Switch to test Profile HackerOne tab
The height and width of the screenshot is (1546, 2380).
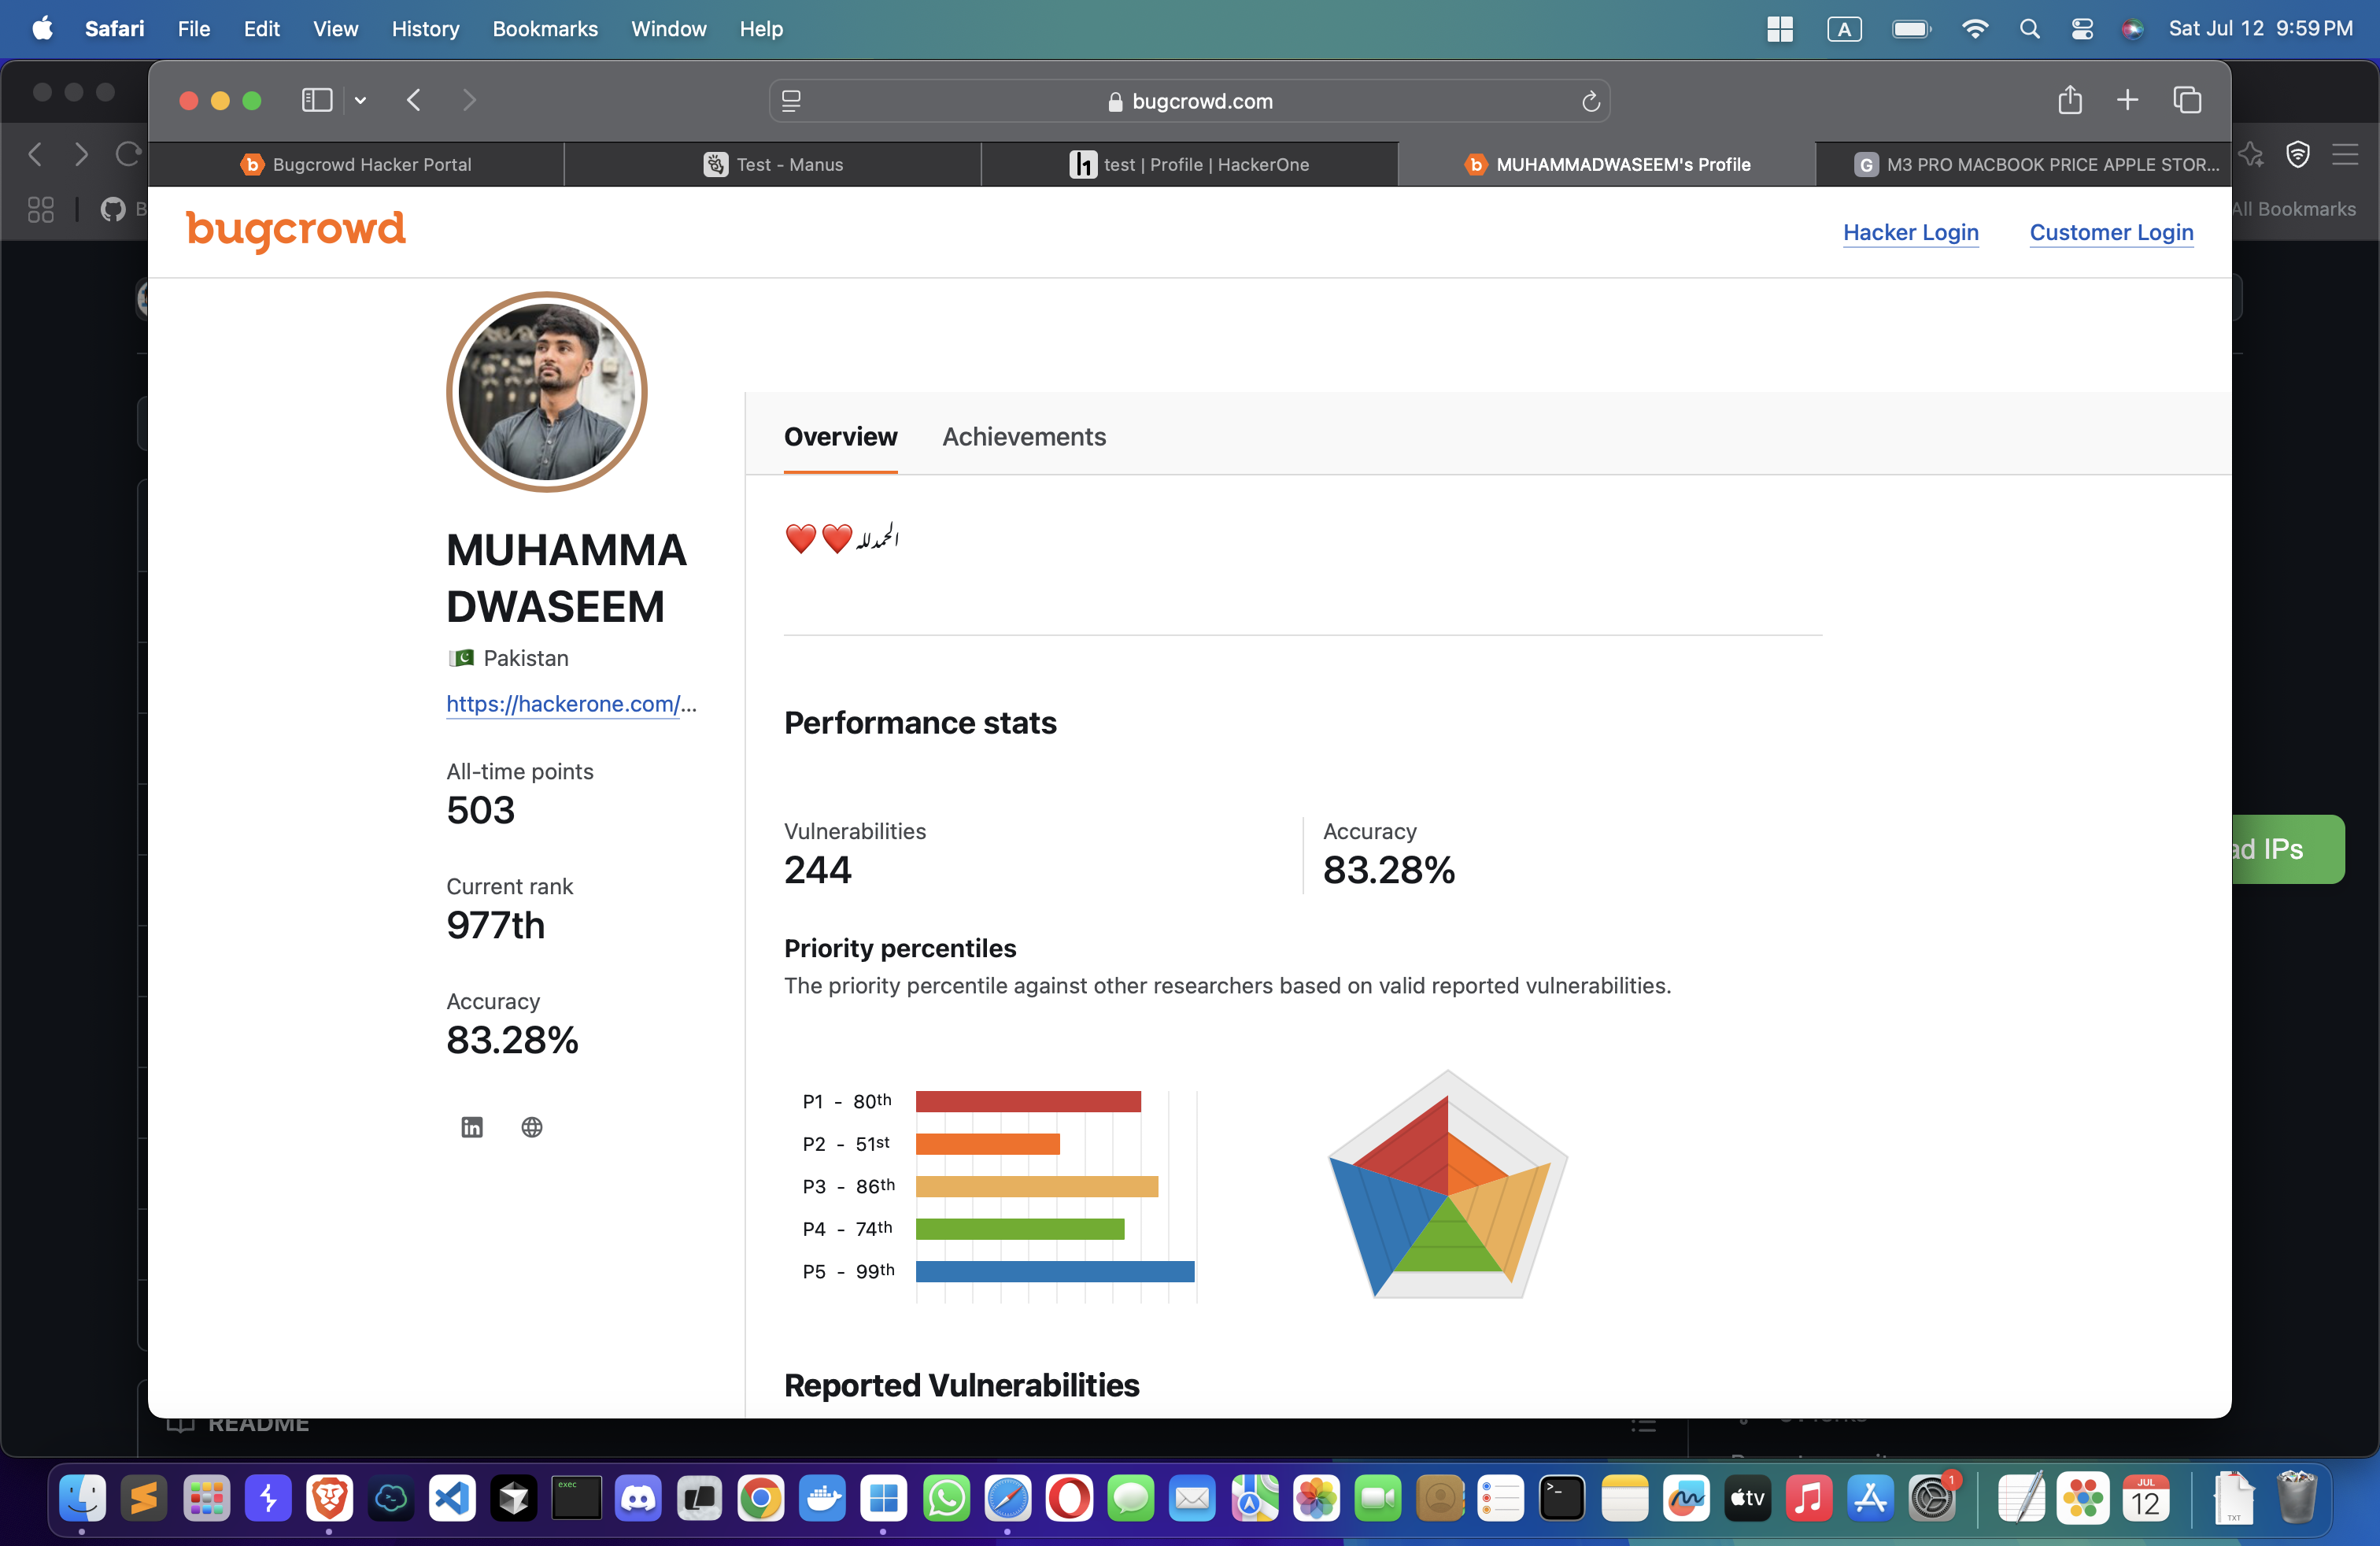click(1189, 164)
